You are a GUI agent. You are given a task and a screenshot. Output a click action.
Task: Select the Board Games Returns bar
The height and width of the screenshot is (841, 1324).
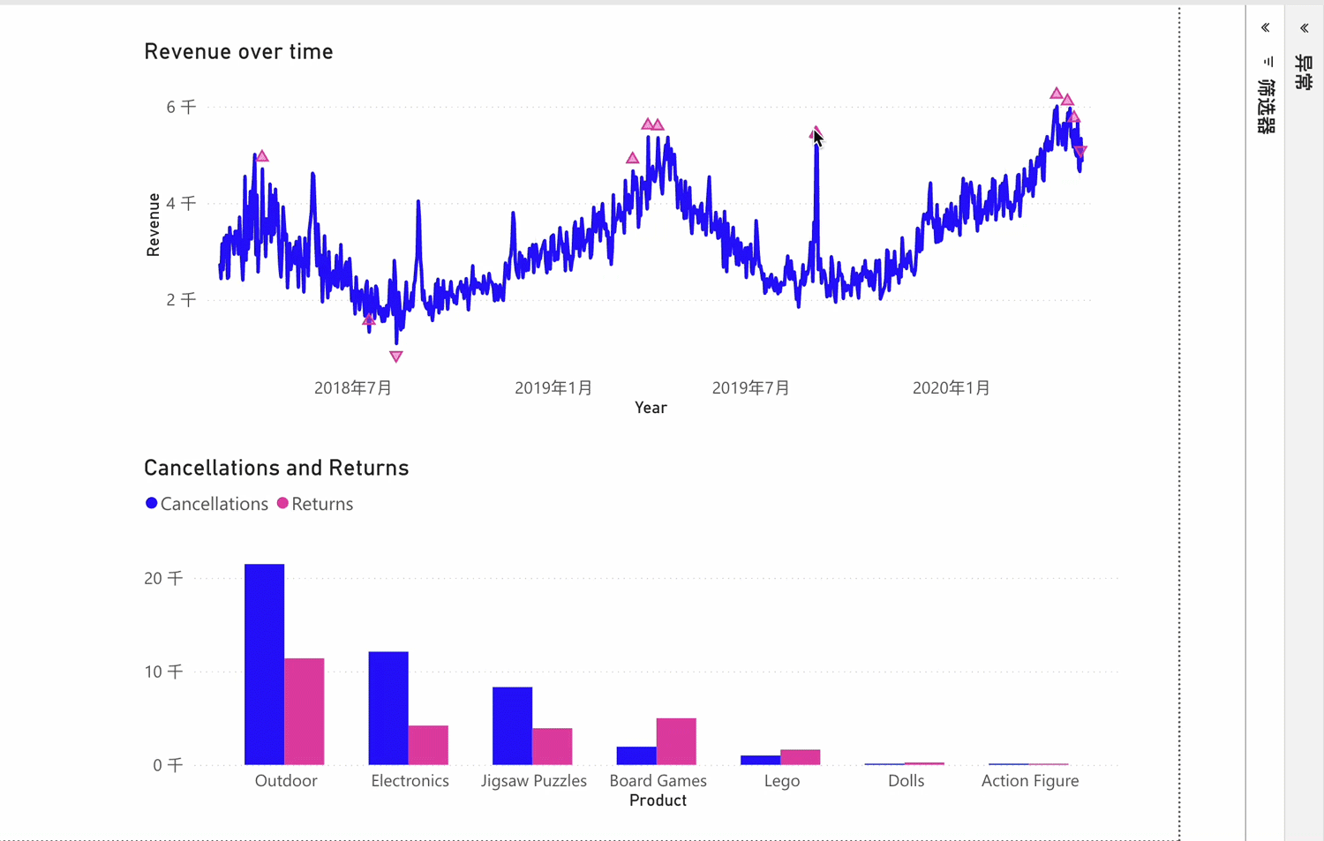tap(676, 741)
